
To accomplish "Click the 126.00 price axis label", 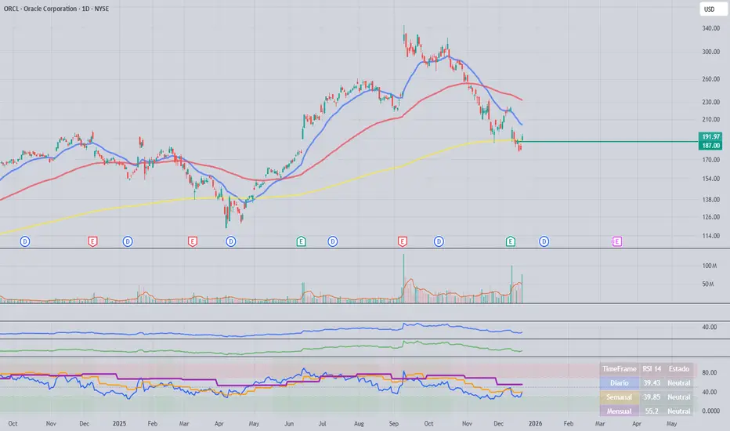I will tap(711, 217).
